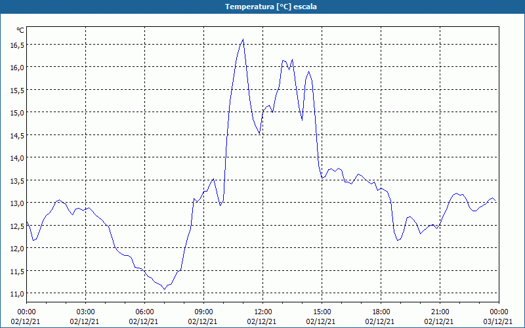Click the chart title 'Temperatura [°C] escala'
Viewport: 525px width, 328px height.
coord(271,7)
